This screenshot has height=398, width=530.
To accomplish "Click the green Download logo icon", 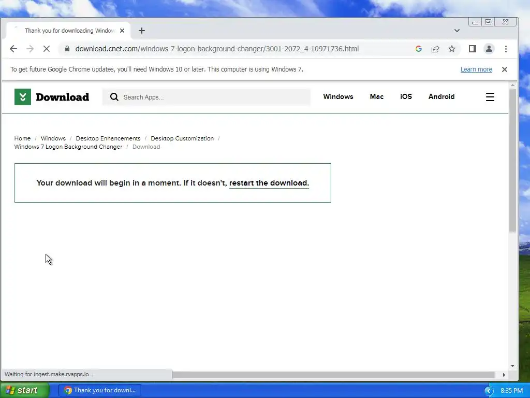I will click(23, 97).
